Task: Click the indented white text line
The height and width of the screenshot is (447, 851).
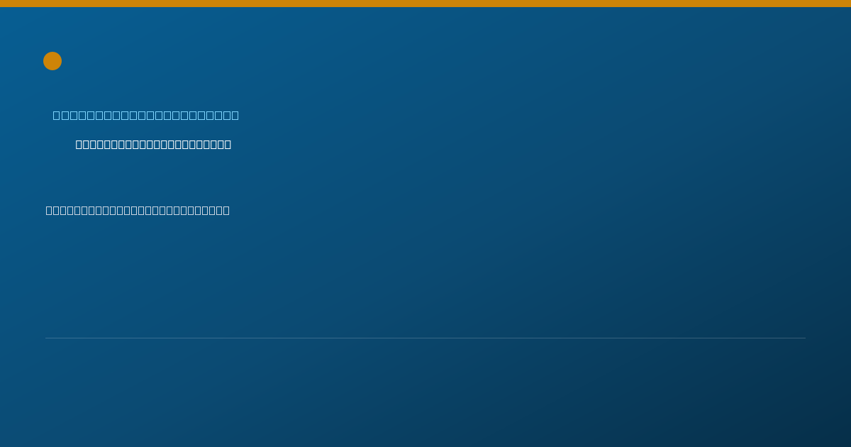Action: point(153,144)
